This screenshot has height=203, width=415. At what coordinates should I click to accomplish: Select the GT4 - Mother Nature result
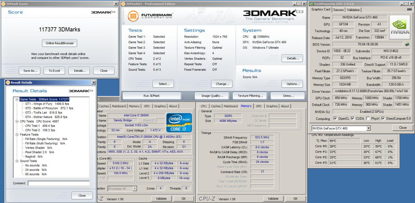coord(46,117)
